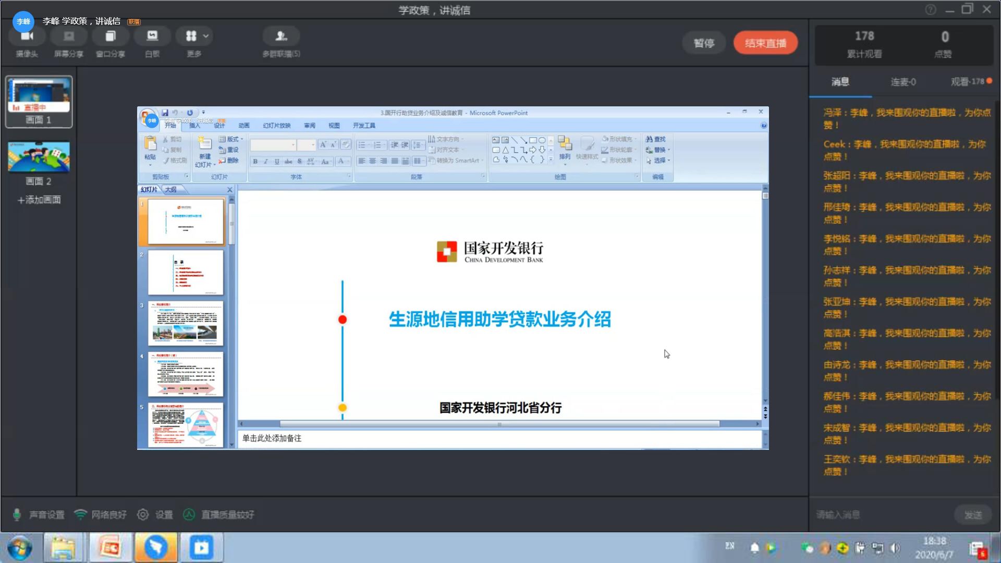Click Save icon in PowerPoint quick access toolbar
The image size is (1001, 563).
point(165,113)
